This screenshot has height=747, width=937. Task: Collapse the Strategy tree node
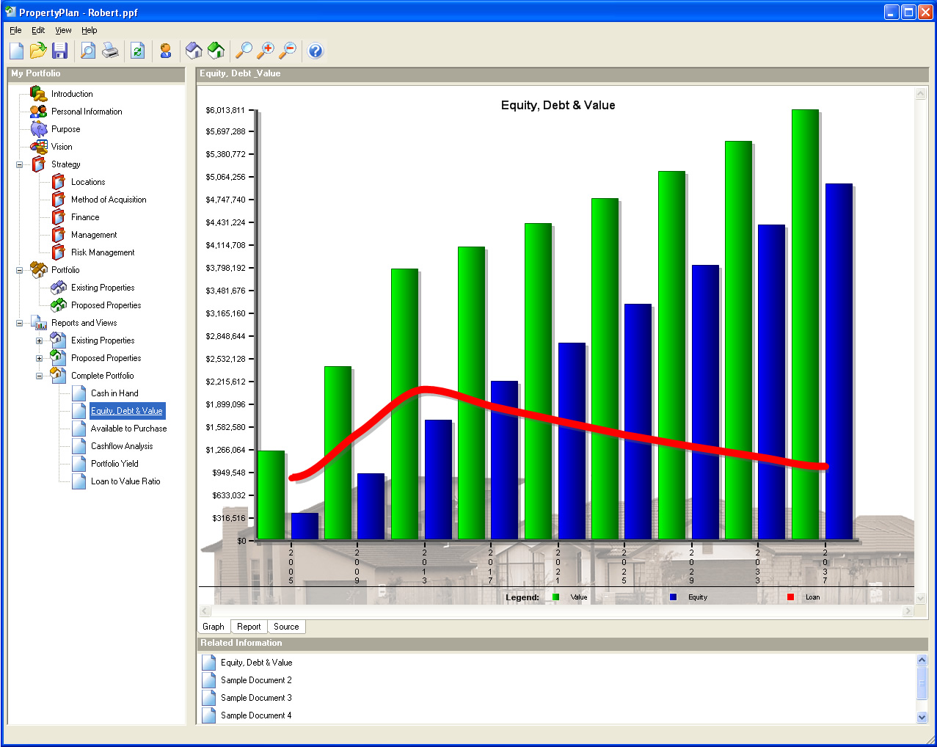click(x=20, y=164)
